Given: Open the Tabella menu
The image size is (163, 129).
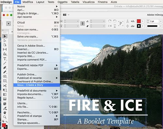Looking at the screenshot, I should [75, 2].
